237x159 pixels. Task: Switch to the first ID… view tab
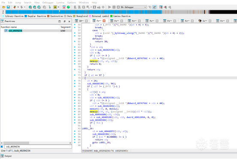point(81,21)
